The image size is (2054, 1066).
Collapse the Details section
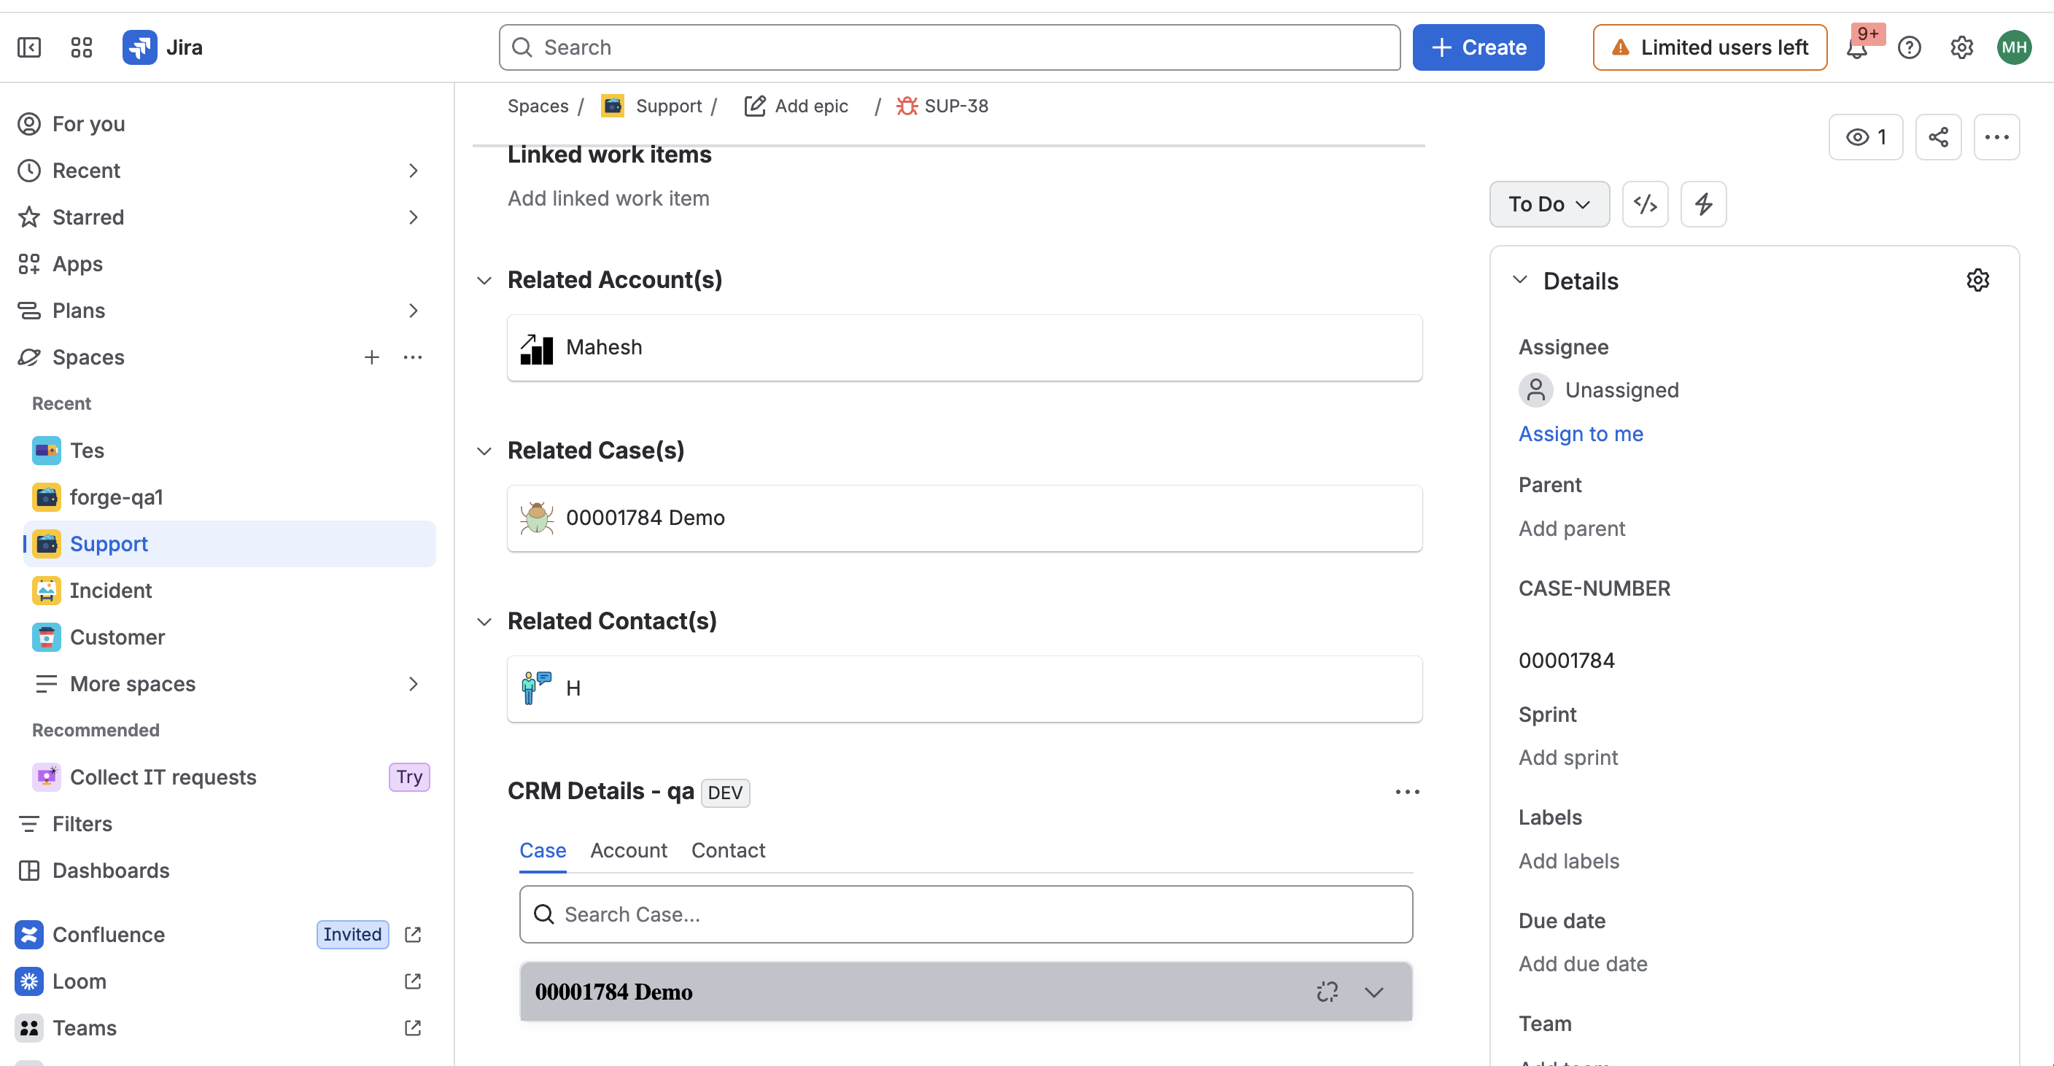coord(1521,280)
